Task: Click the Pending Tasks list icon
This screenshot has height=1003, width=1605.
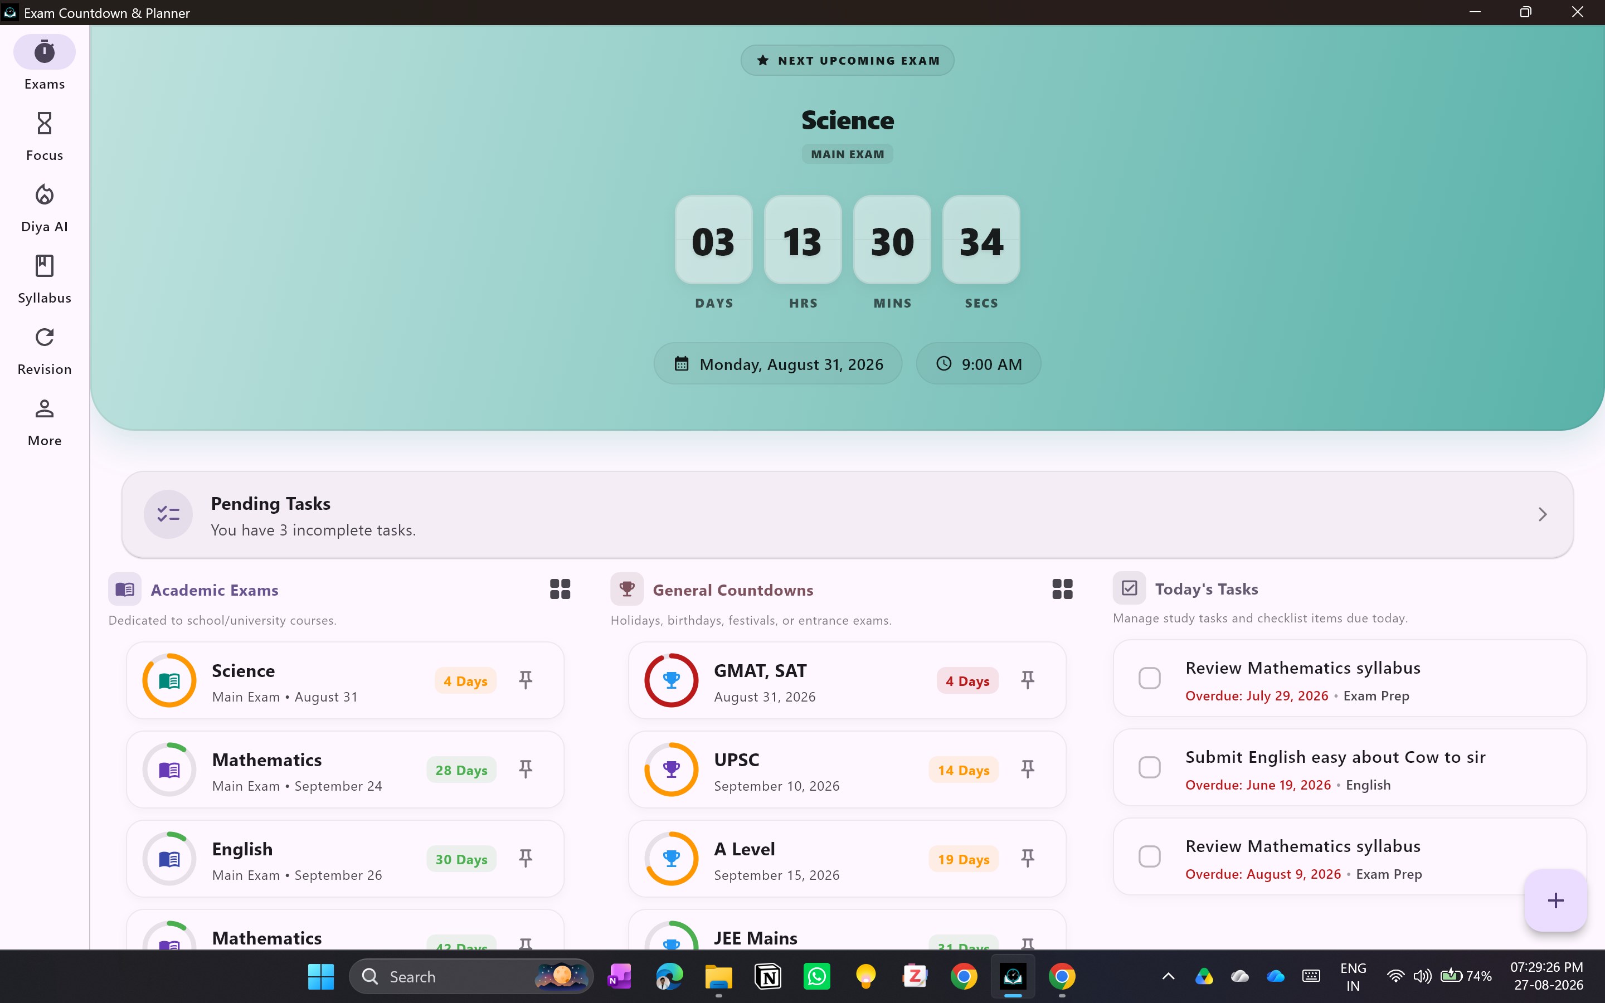Action: pyautogui.click(x=168, y=514)
